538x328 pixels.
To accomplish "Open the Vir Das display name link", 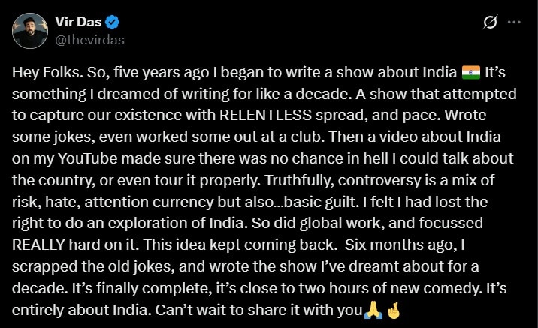I will click(78, 22).
